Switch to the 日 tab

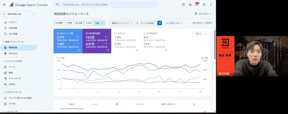(194, 104)
